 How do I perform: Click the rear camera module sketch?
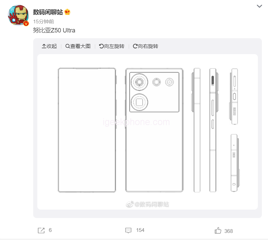(154, 92)
